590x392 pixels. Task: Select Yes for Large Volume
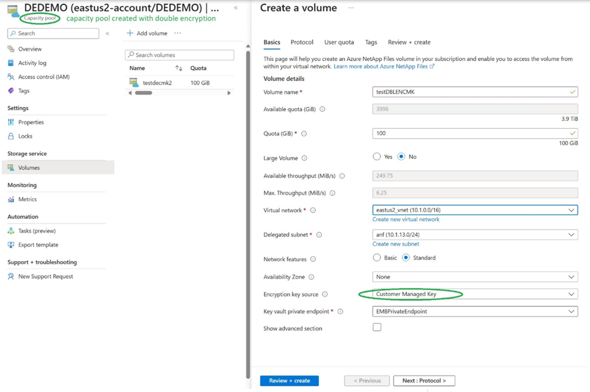point(377,157)
